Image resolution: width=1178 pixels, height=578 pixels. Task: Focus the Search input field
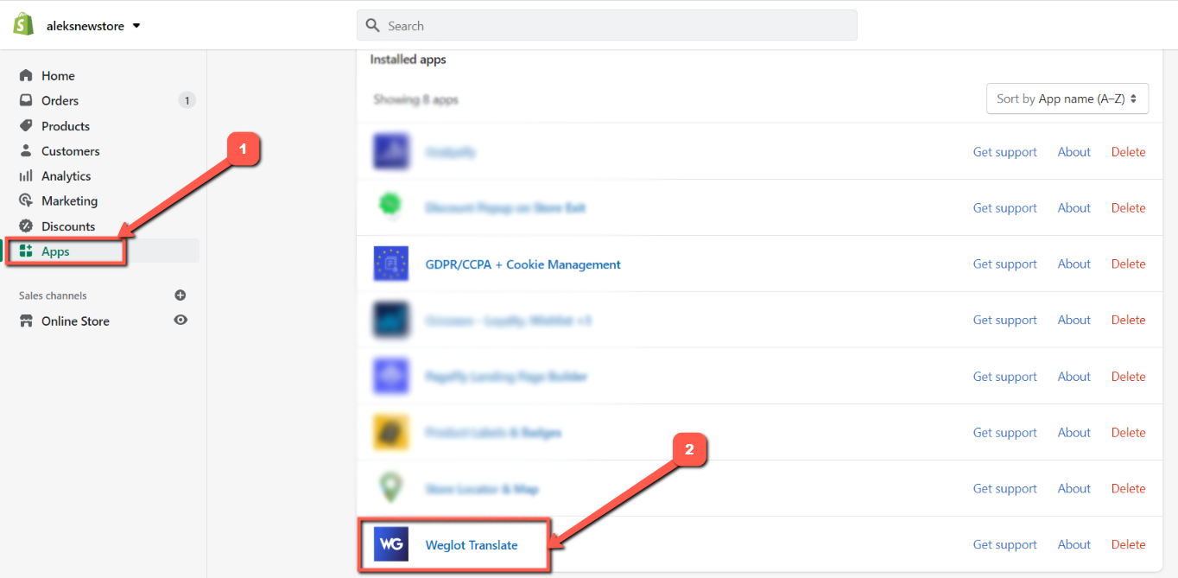pyautogui.click(x=607, y=25)
